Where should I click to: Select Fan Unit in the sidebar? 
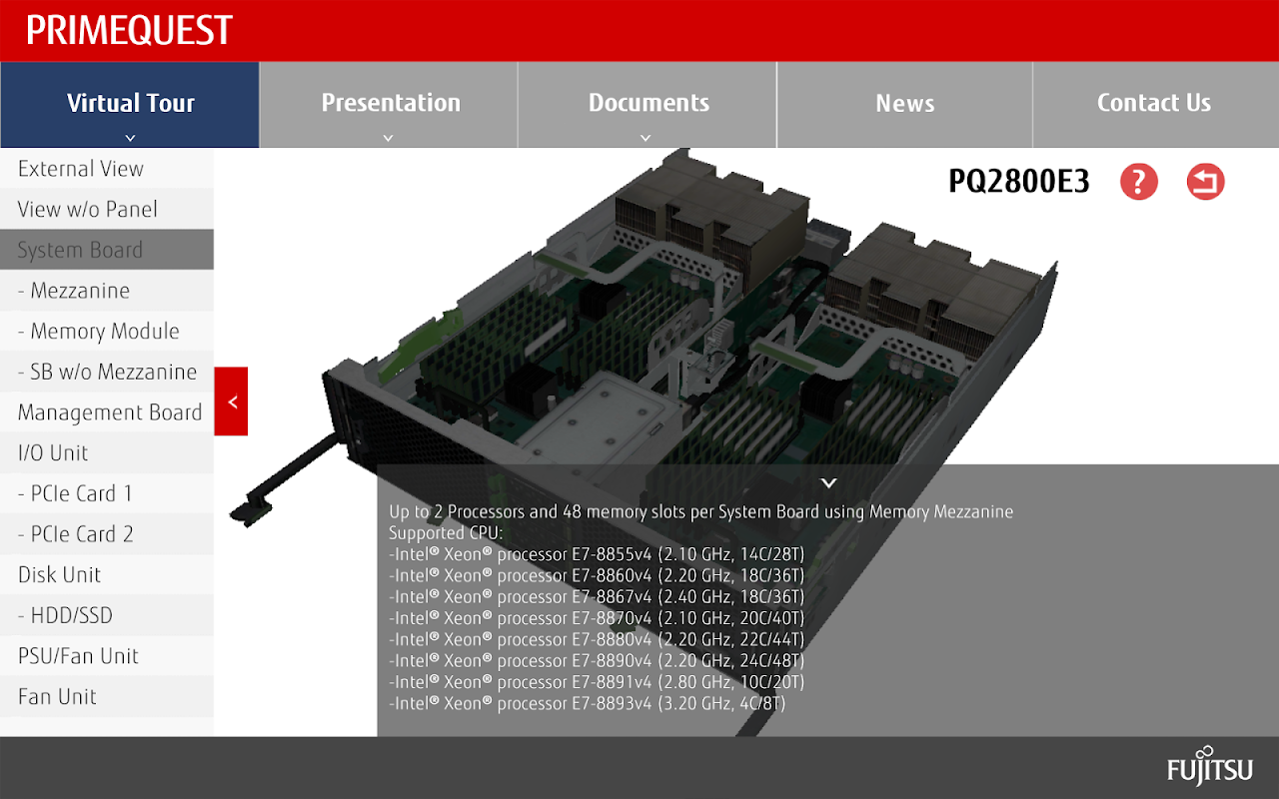(x=107, y=697)
